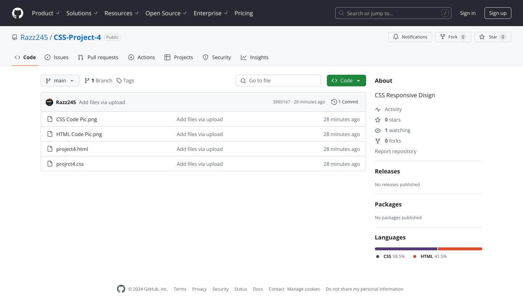This screenshot has width=523, height=308.
Task: Star the CSS-Project-4 repository
Action: (x=492, y=37)
